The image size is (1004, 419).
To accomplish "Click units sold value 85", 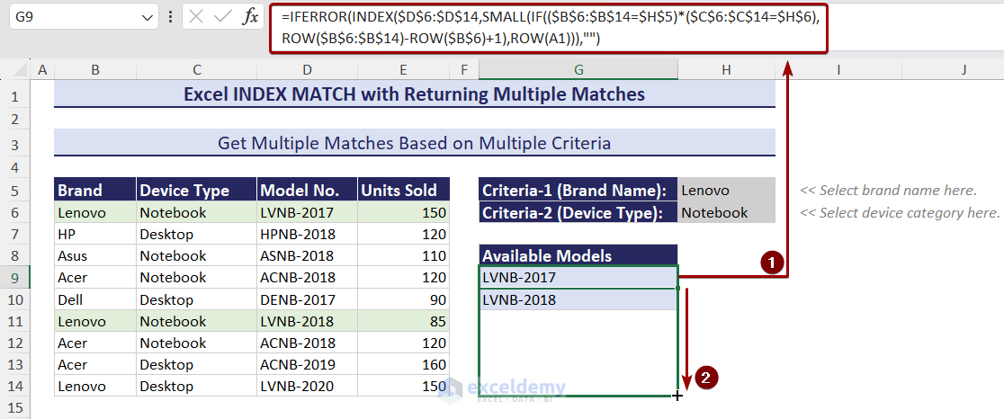I will point(403,321).
